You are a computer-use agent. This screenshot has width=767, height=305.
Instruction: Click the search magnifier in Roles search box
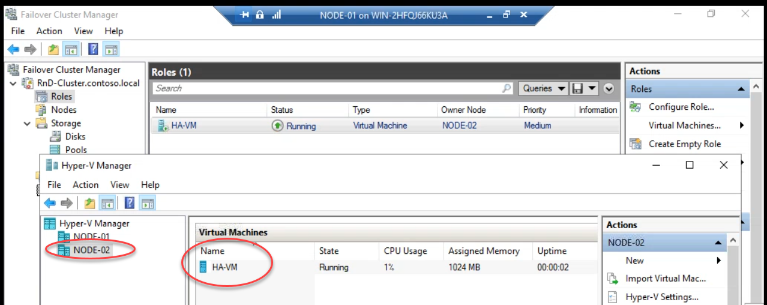click(x=507, y=88)
